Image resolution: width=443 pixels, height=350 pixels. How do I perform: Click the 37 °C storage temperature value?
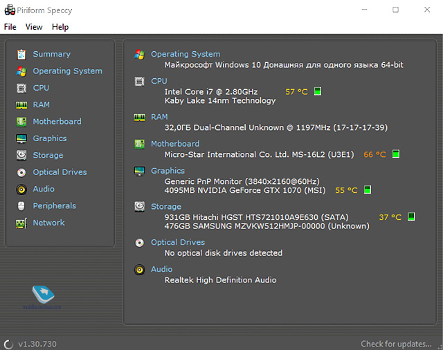pyautogui.click(x=390, y=217)
